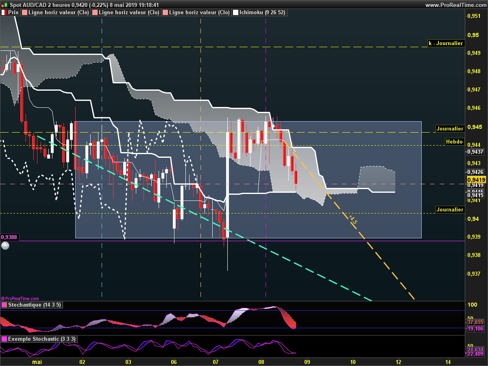Select the magenta 0,9388 price level tag
This screenshot has width=488, height=366.
(x=9, y=237)
